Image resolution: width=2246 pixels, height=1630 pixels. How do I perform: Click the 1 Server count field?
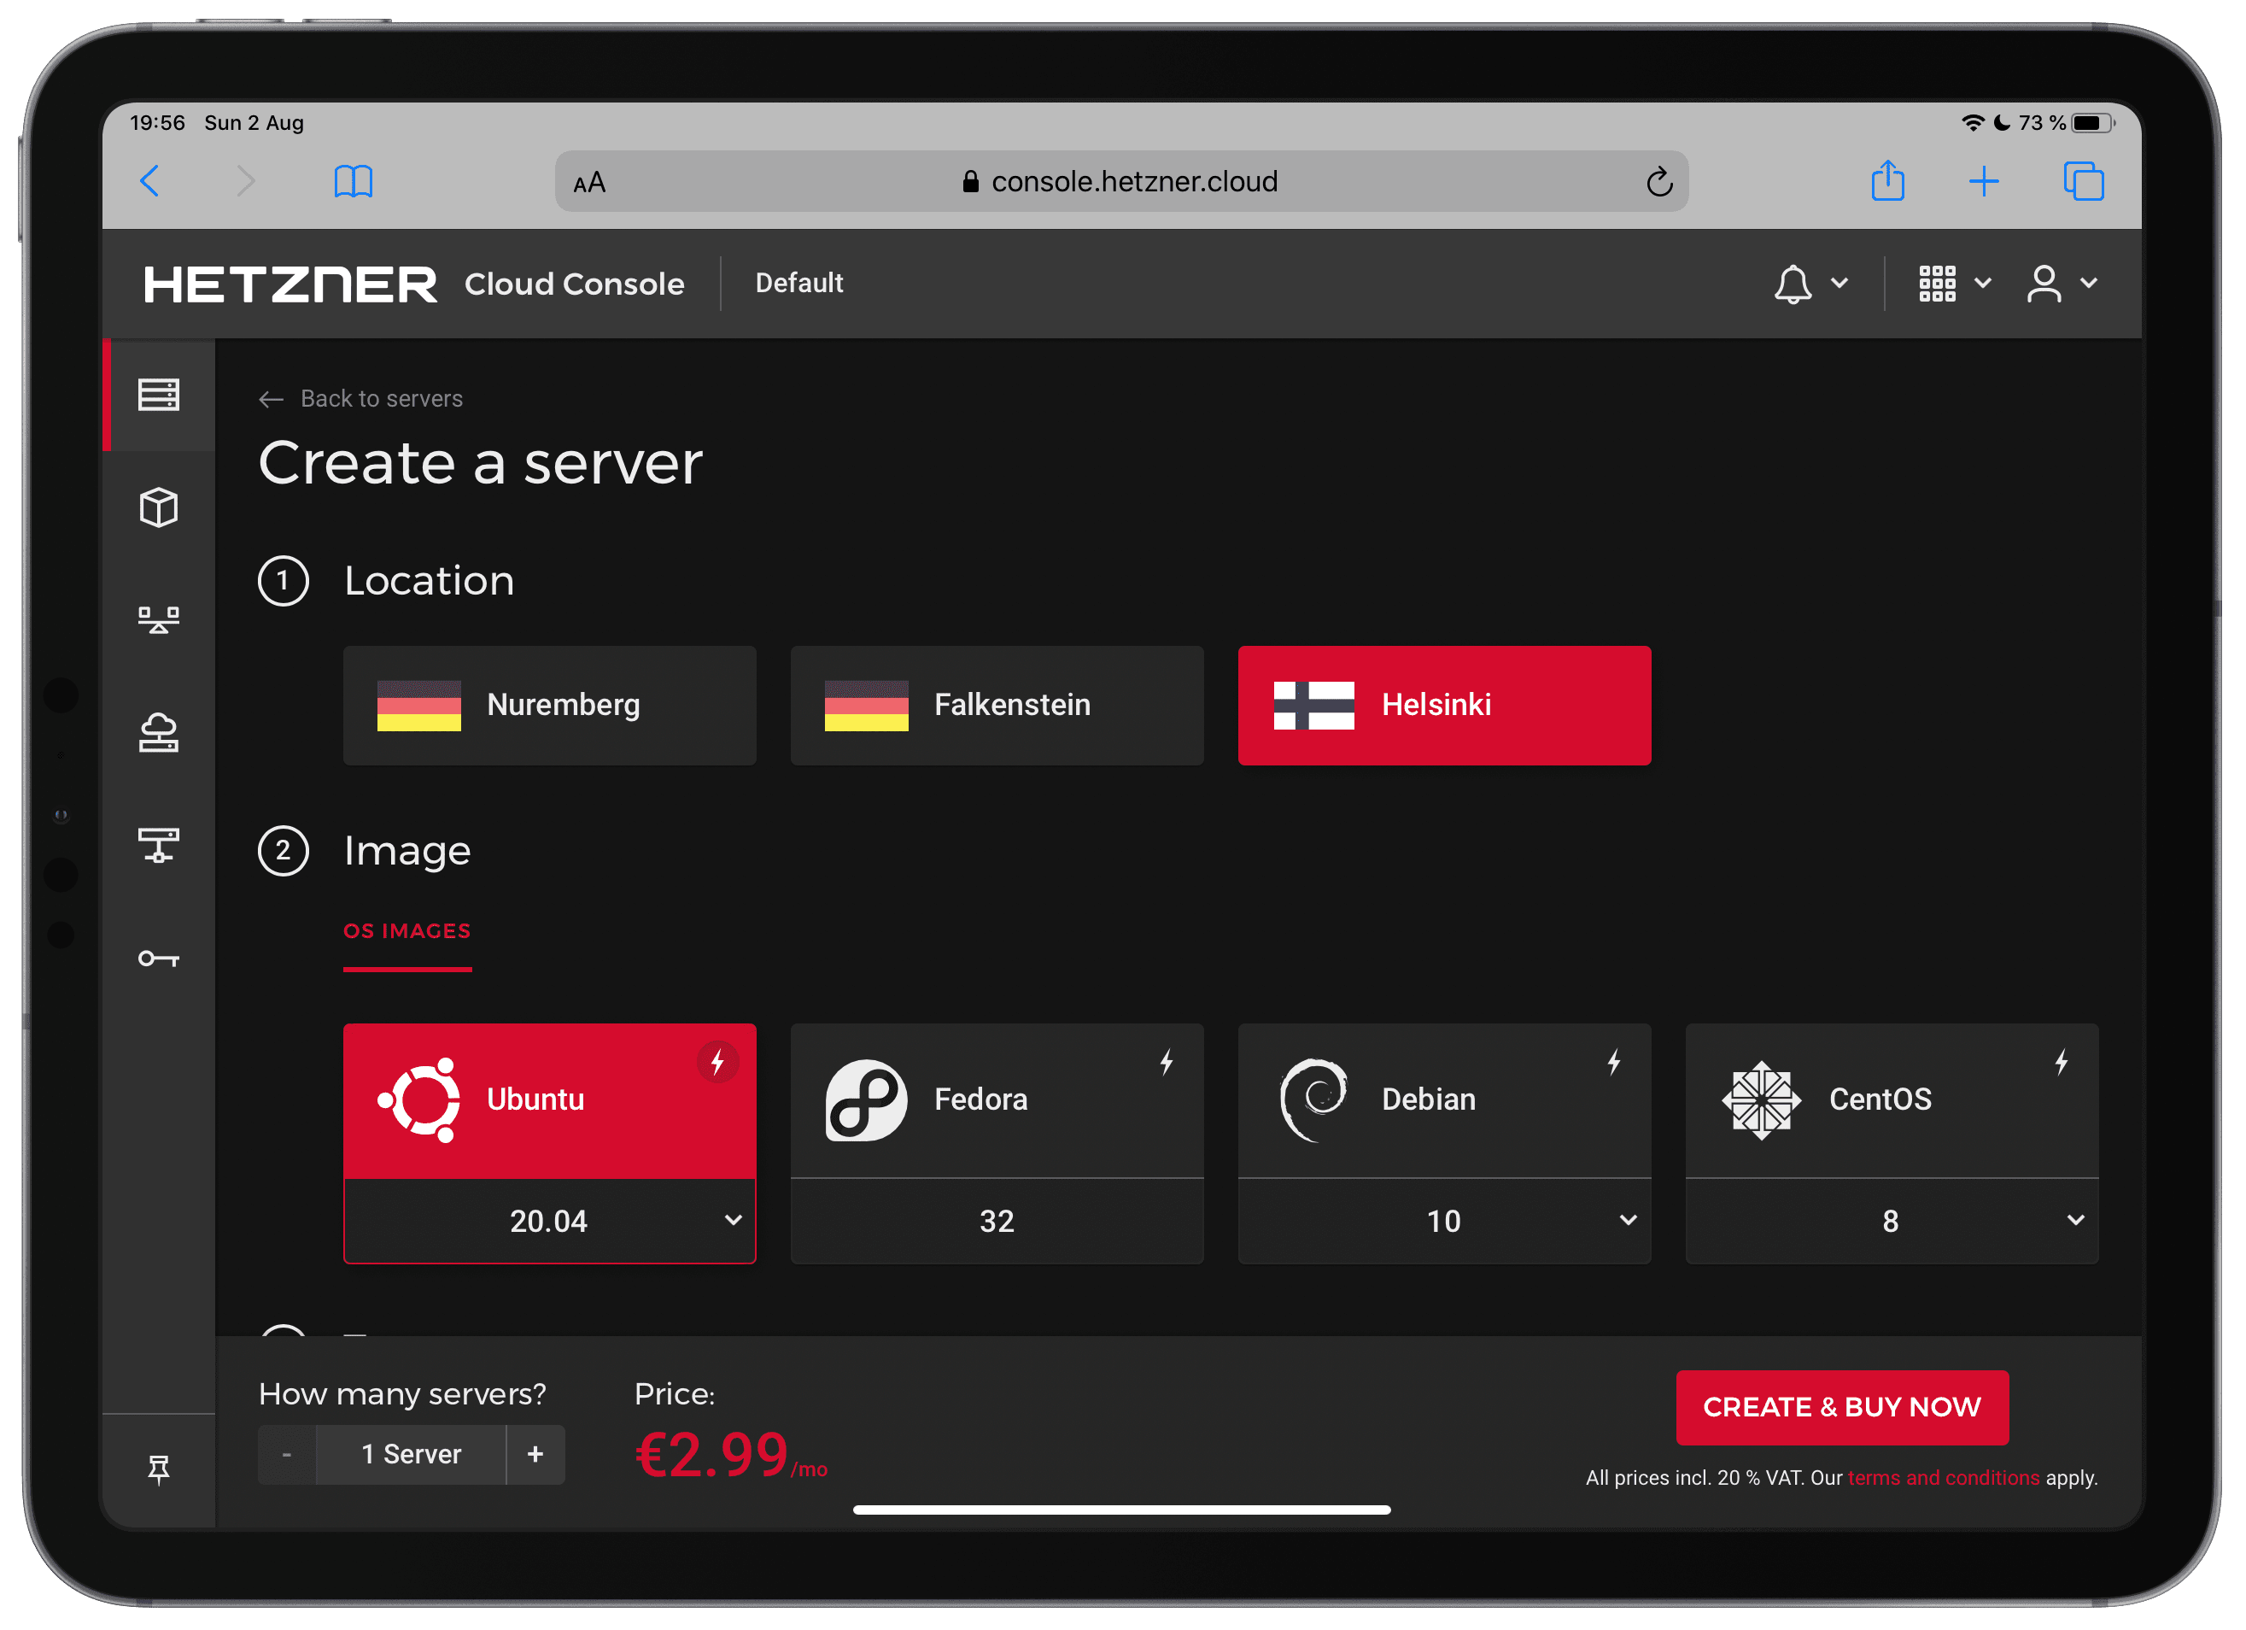tap(411, 1455)
